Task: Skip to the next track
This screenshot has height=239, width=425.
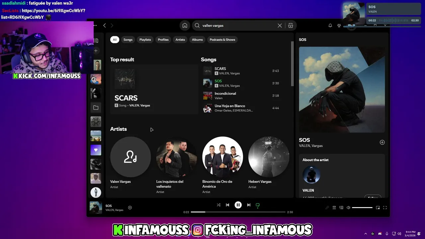Action: tap(249, 205)
